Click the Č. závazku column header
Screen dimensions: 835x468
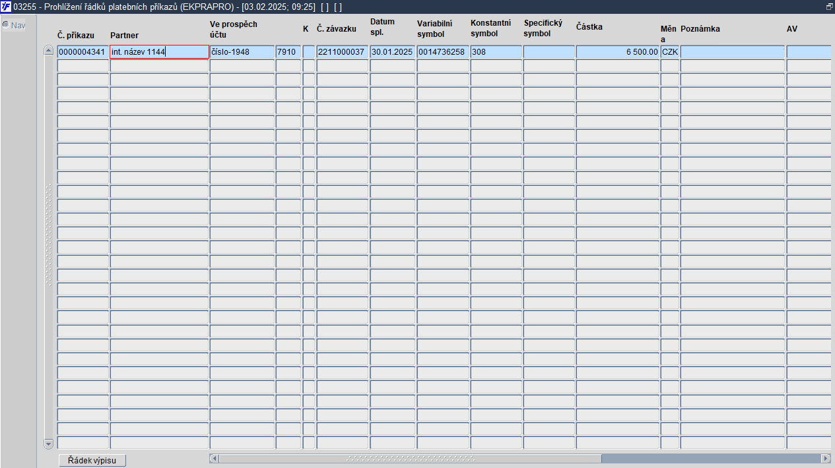tap(337, 29)
